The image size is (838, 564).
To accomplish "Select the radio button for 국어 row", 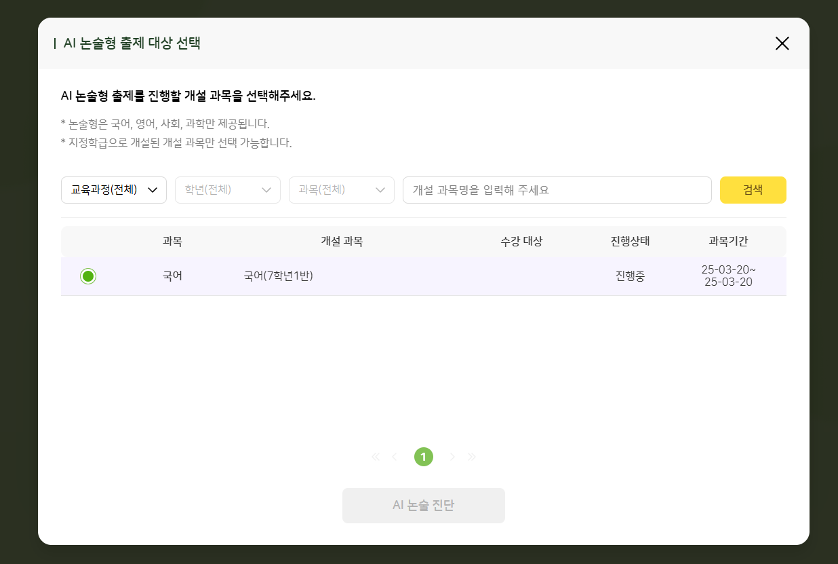I will click(88, 276).
